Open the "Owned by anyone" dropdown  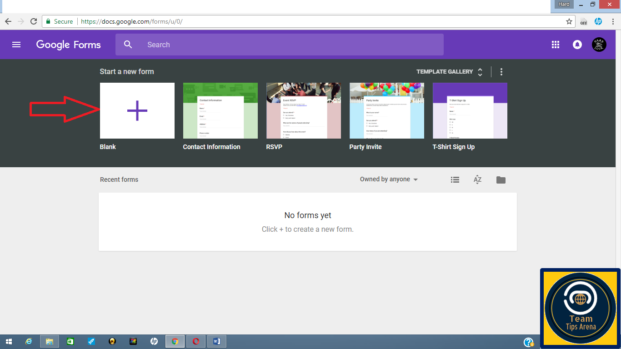click(389, 179)
